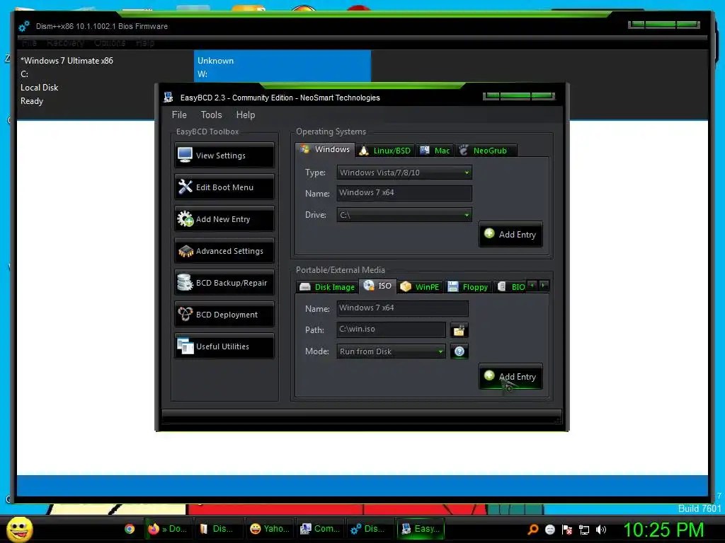This screenshot has width=725, height=543.
Task: Open the network tray icon
Action: click(x=584, y=530)
